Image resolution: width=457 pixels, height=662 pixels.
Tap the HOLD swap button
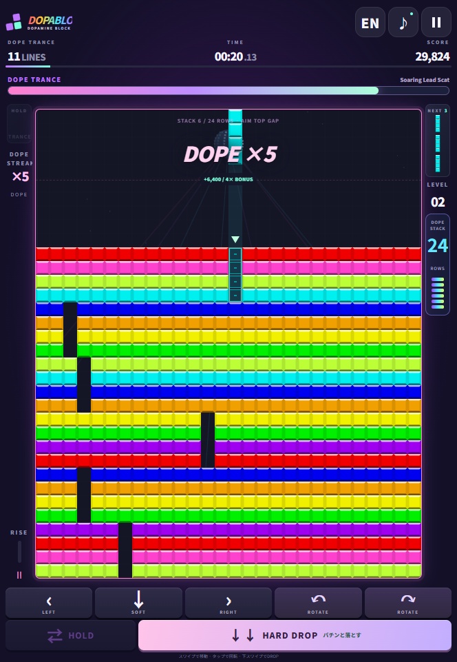click(70, 635)
